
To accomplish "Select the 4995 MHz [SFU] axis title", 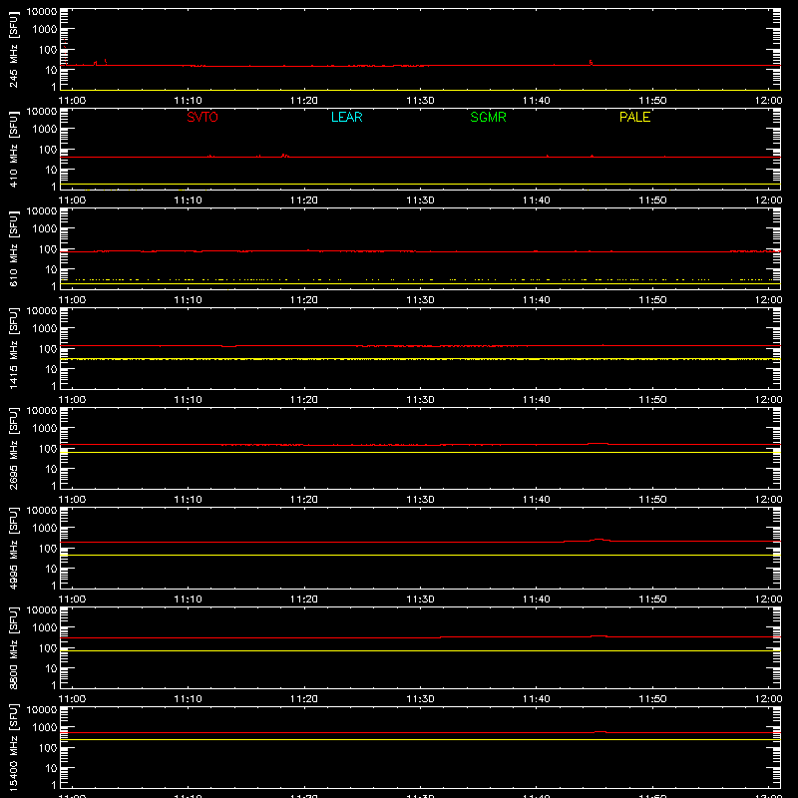I will point(13,548).
